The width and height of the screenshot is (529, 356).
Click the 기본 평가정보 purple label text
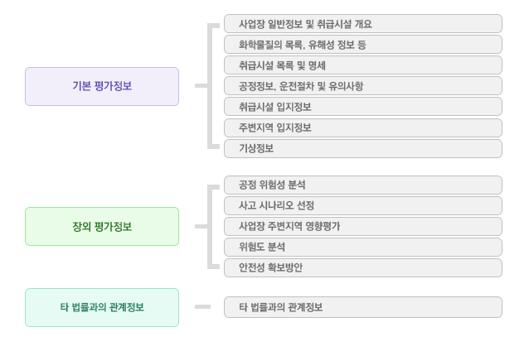click(x=102, y=86)
